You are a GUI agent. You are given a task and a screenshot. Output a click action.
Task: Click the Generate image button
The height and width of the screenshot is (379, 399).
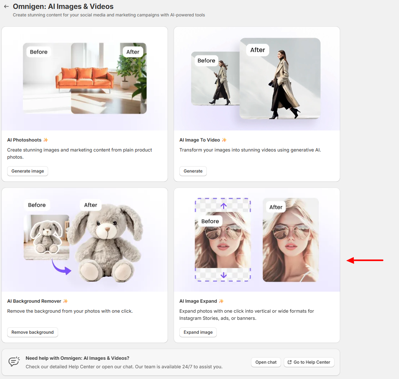pos(28,171)
